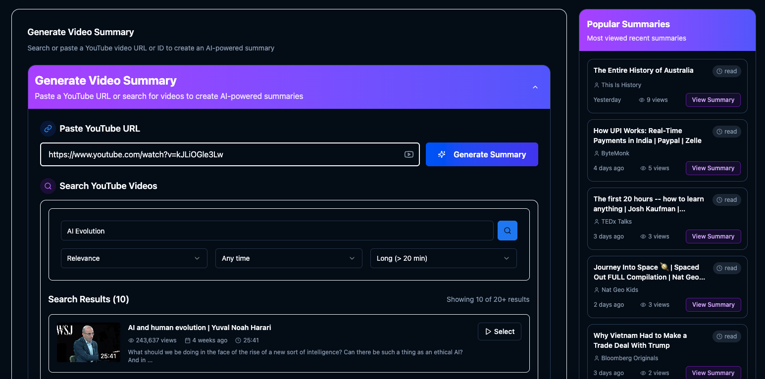The height and width of the screenshot is (379, 765).
Task: Collapse the Generate Video Summary panel chevron
Action: tap(535, 87)
